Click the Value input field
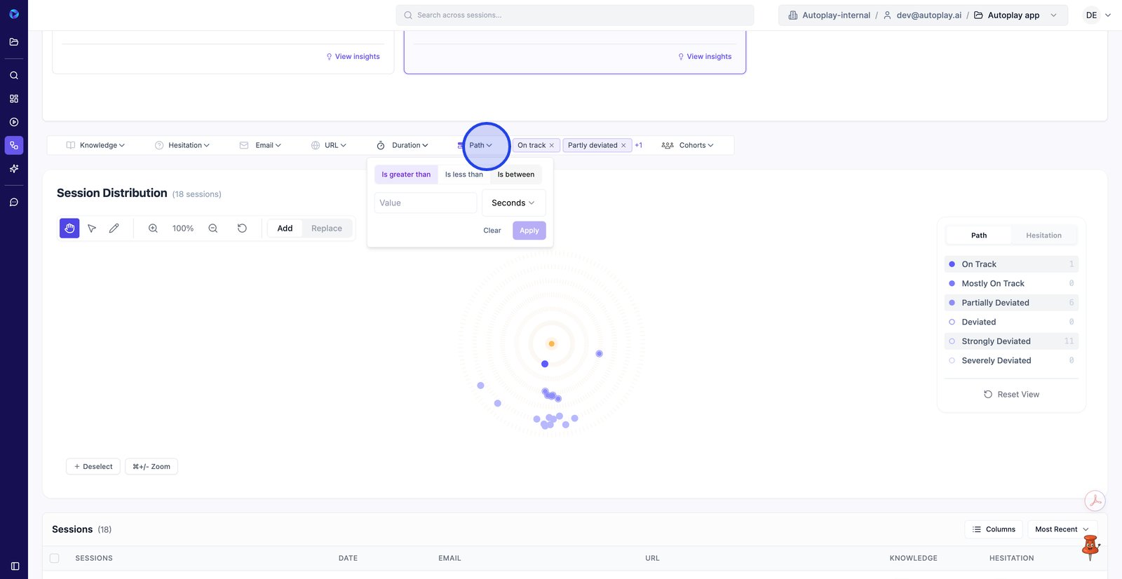 pos(425,203)
